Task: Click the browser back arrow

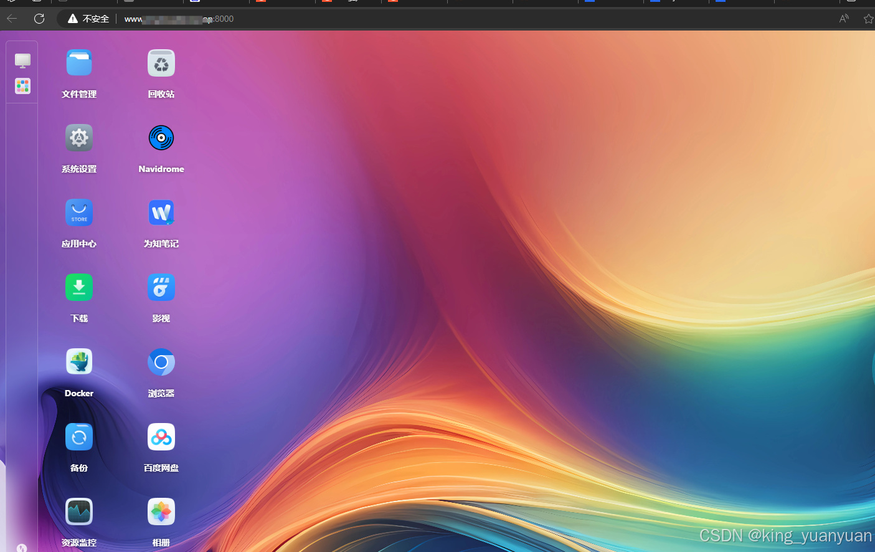Action: click(x=12, y=19)
